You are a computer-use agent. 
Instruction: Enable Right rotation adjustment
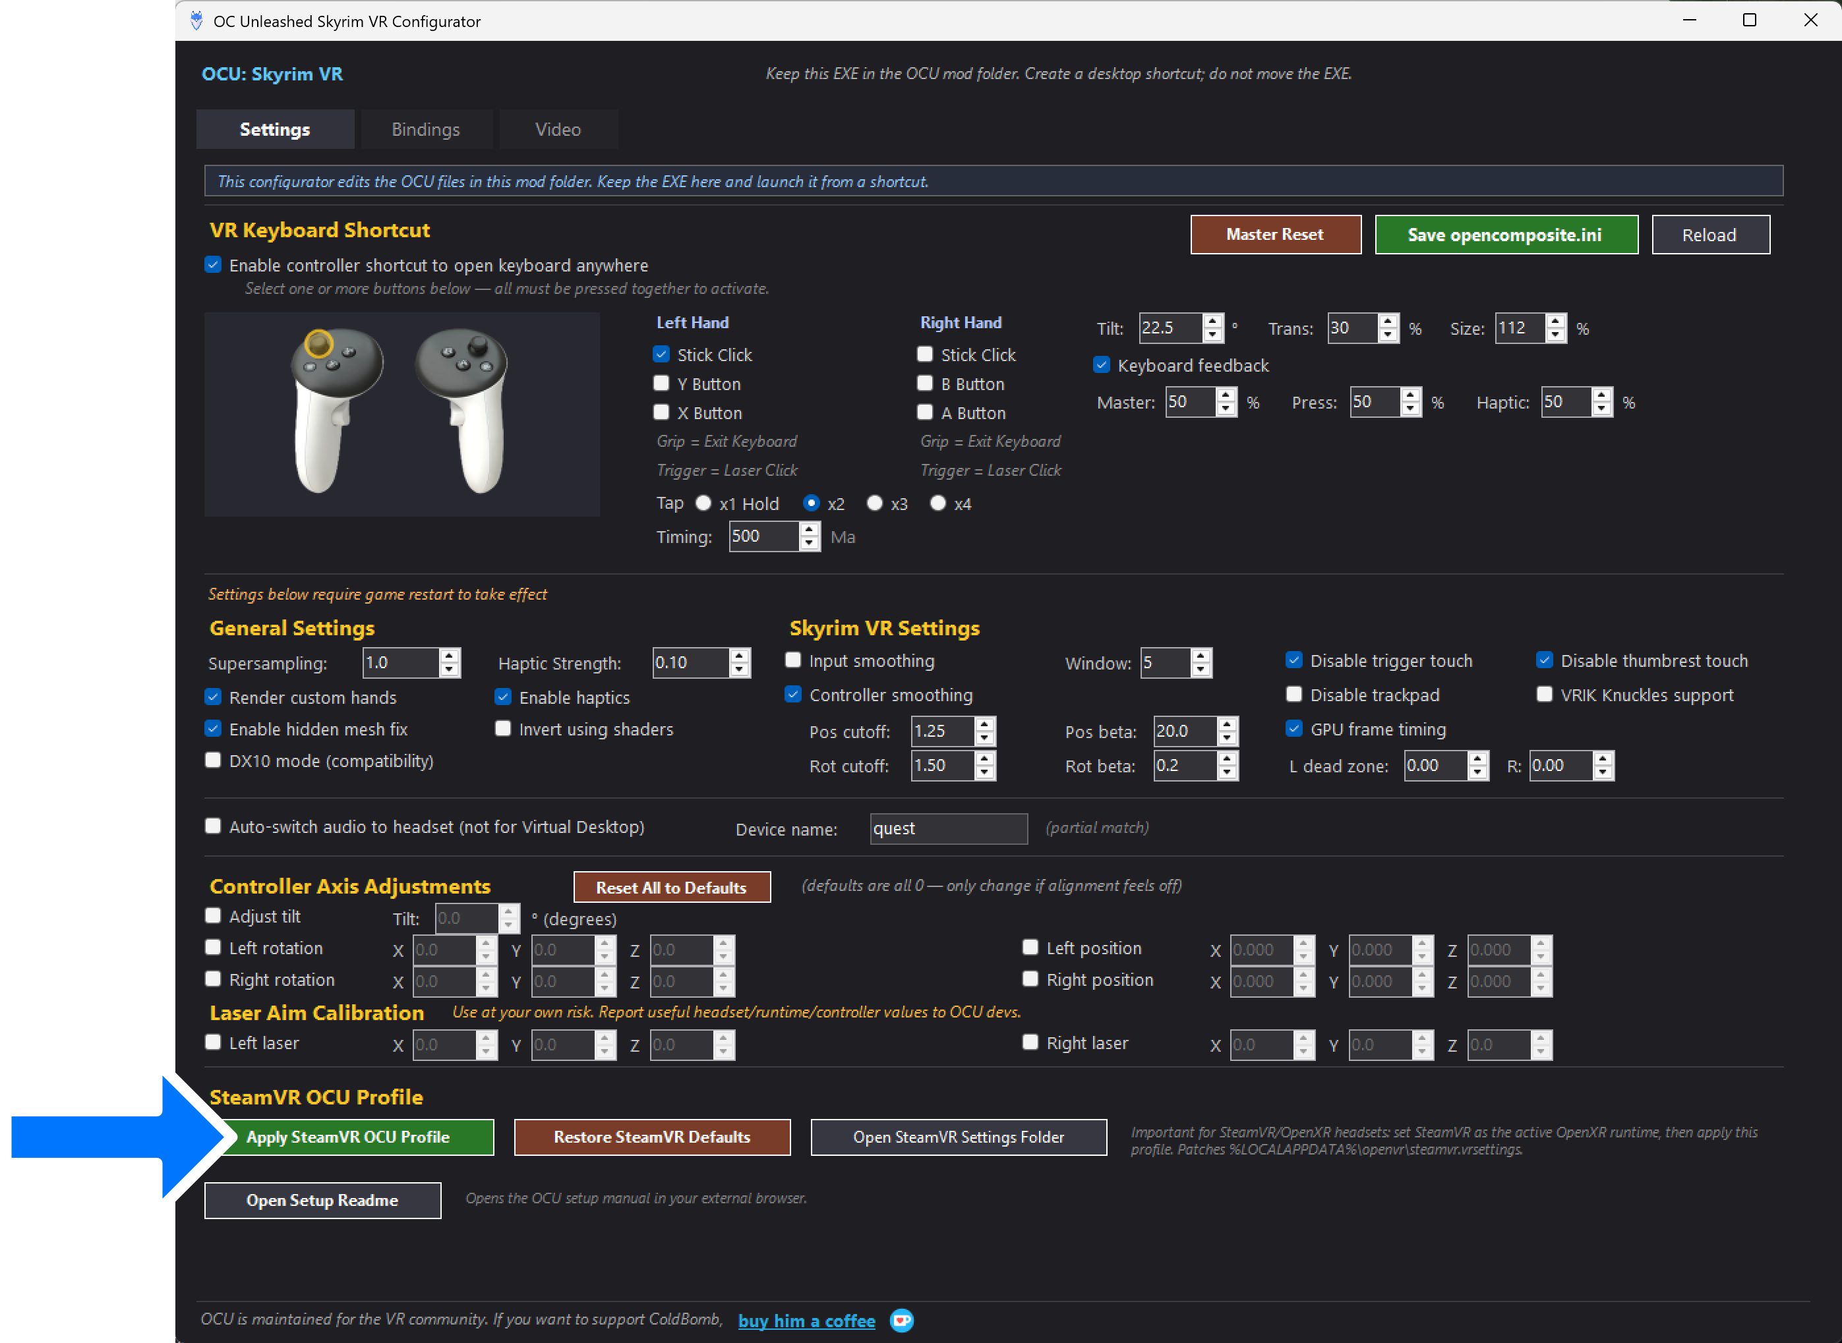pyautogui.click(x=213, y=980)
